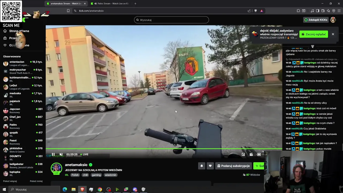Pause the live stream video

coord(53,154)
